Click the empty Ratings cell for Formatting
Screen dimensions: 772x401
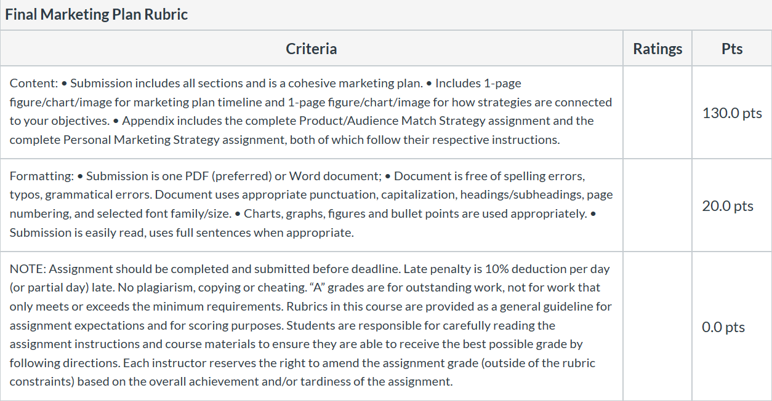[x=657, y=205]
